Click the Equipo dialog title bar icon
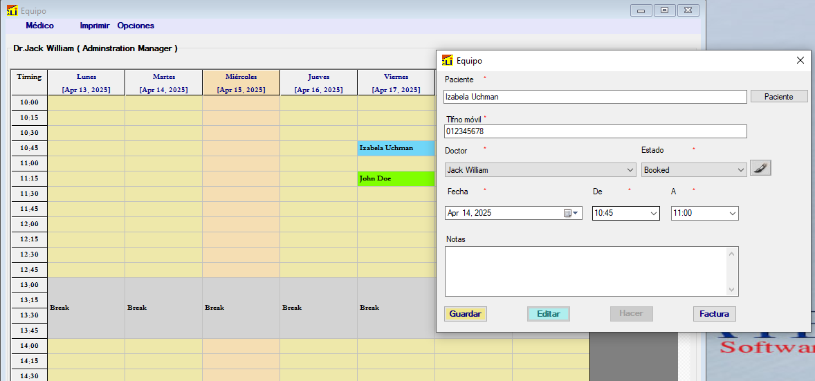This screenshot has width=815, height=381. [x=448, y=60]
